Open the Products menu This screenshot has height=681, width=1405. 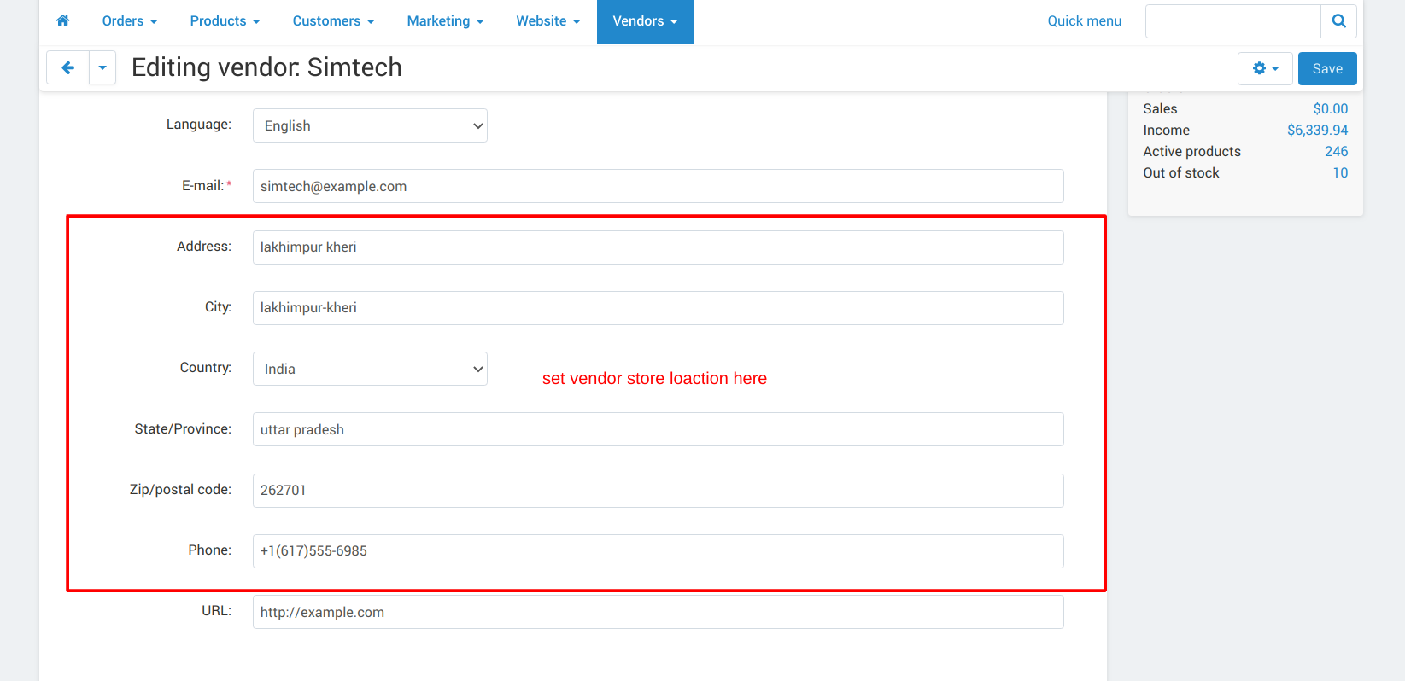pyautogui.click(x=225, y=21)
